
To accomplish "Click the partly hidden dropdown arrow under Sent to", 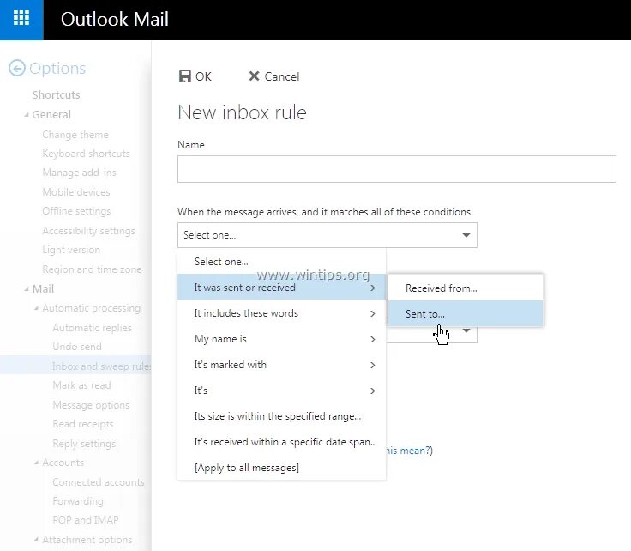I will (466, 330).
